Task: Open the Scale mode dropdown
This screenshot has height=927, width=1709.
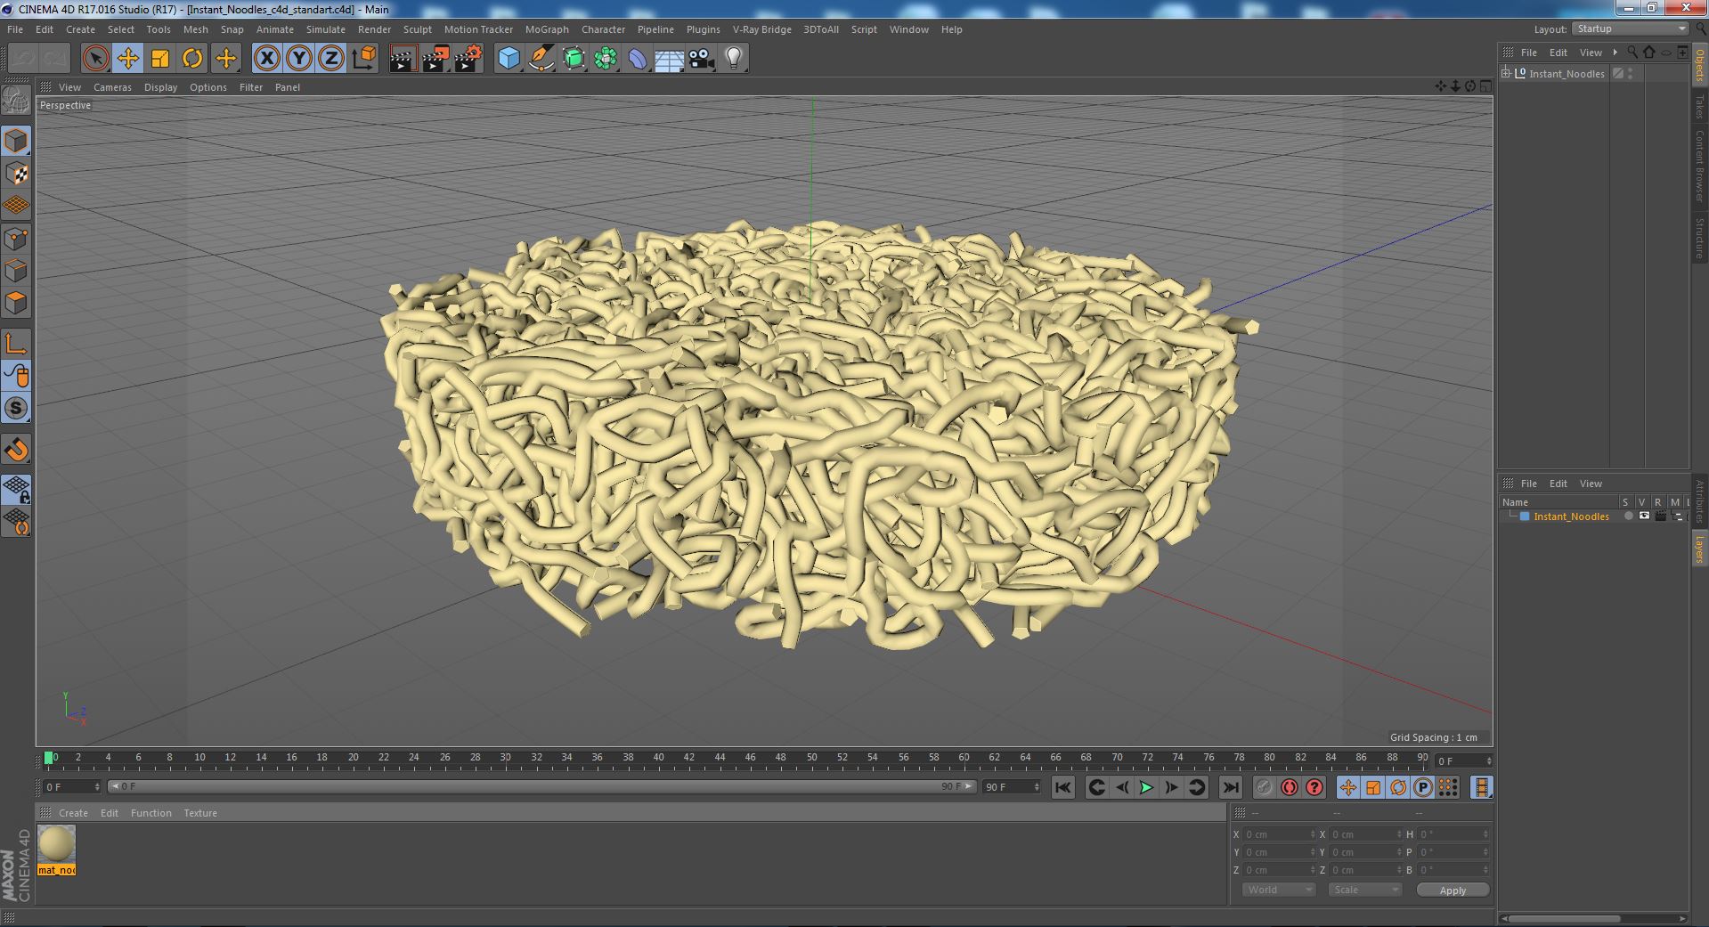Action: pos(1364,890)
